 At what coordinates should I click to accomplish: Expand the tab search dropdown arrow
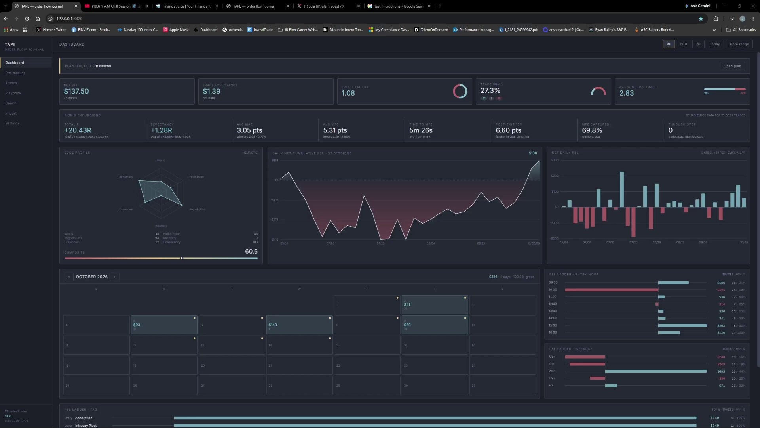[6, 6]
